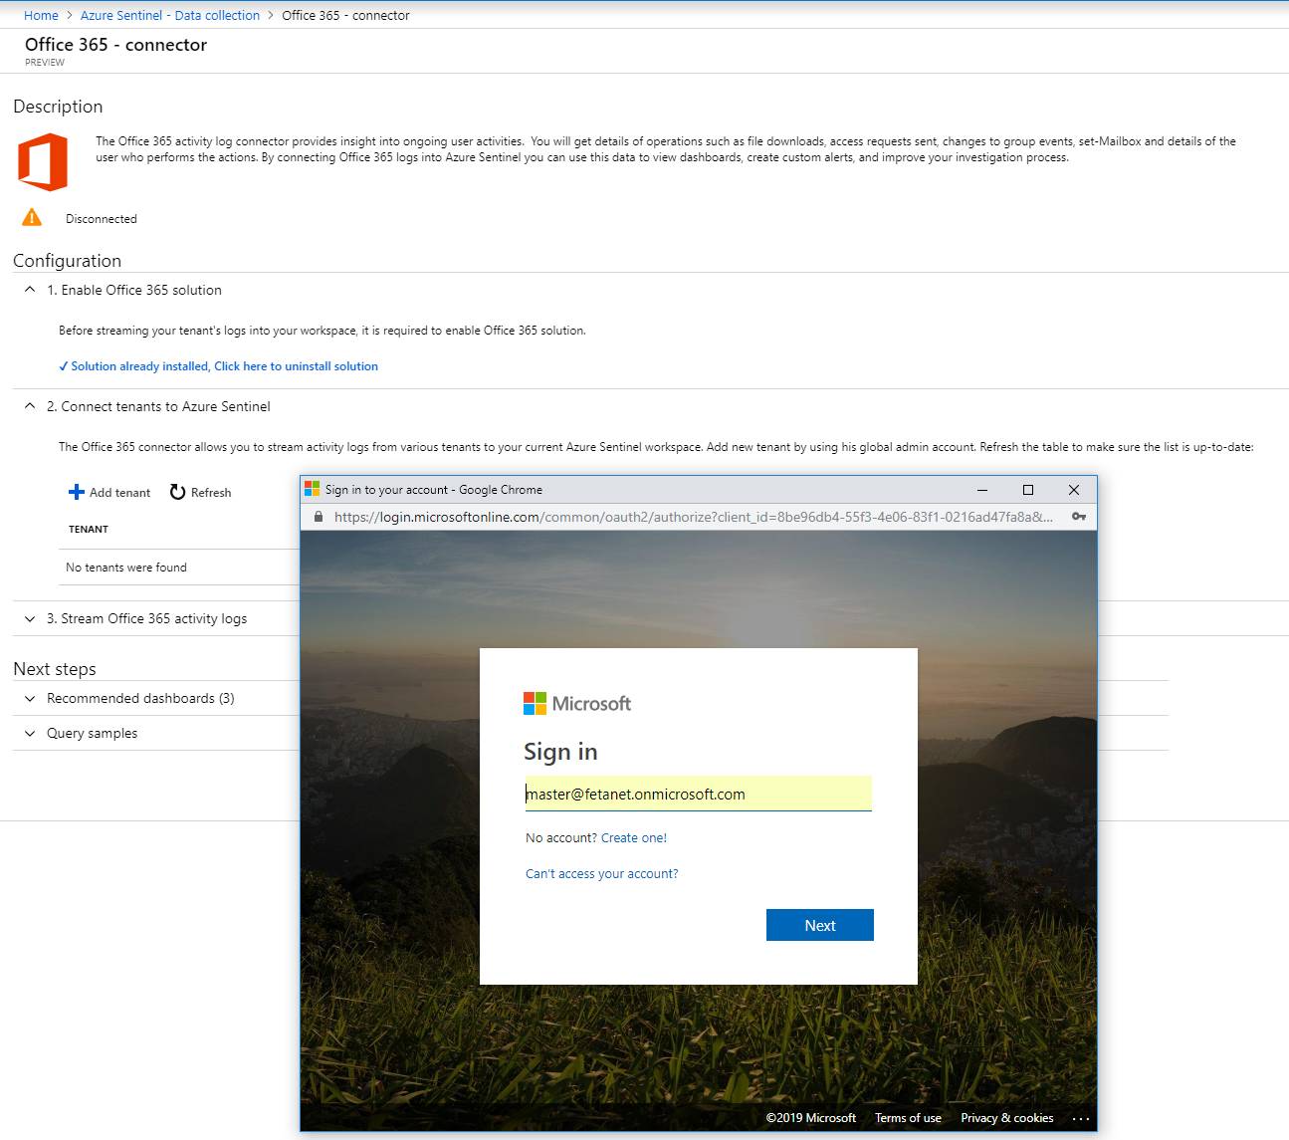Screen dimensions: 1289x1140
Task: Collapse the Connect tenants to Azure Sentinel section
Action: pos(30,406)
